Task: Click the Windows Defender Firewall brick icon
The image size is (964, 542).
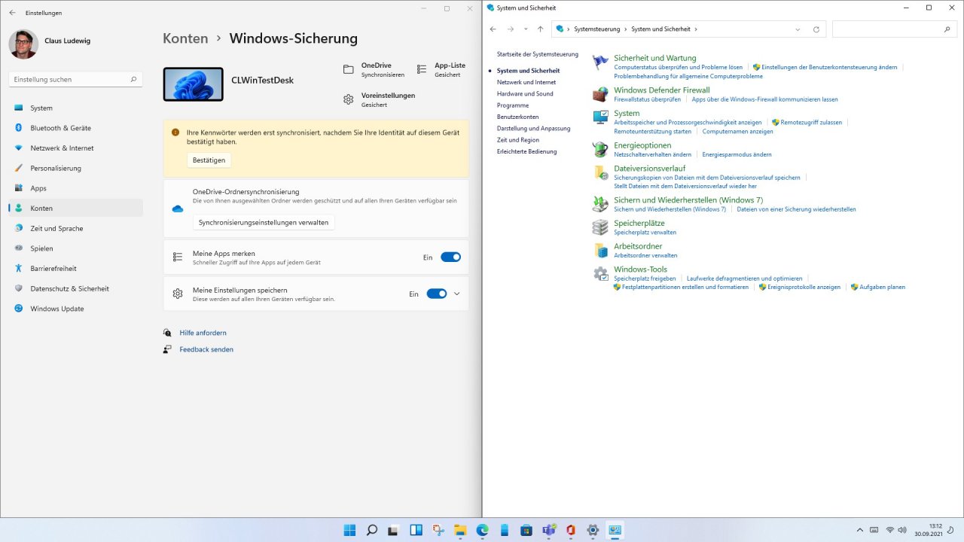Action: point(600,94)
